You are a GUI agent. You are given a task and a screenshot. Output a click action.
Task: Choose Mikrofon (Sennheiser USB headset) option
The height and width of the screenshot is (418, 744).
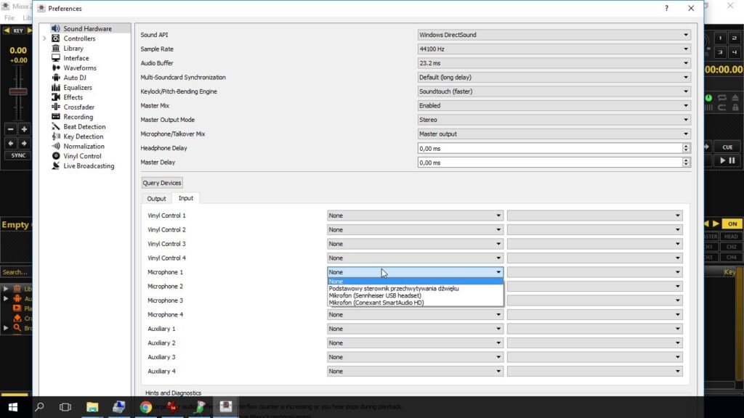pyautogui.click(x=375, y=295)
